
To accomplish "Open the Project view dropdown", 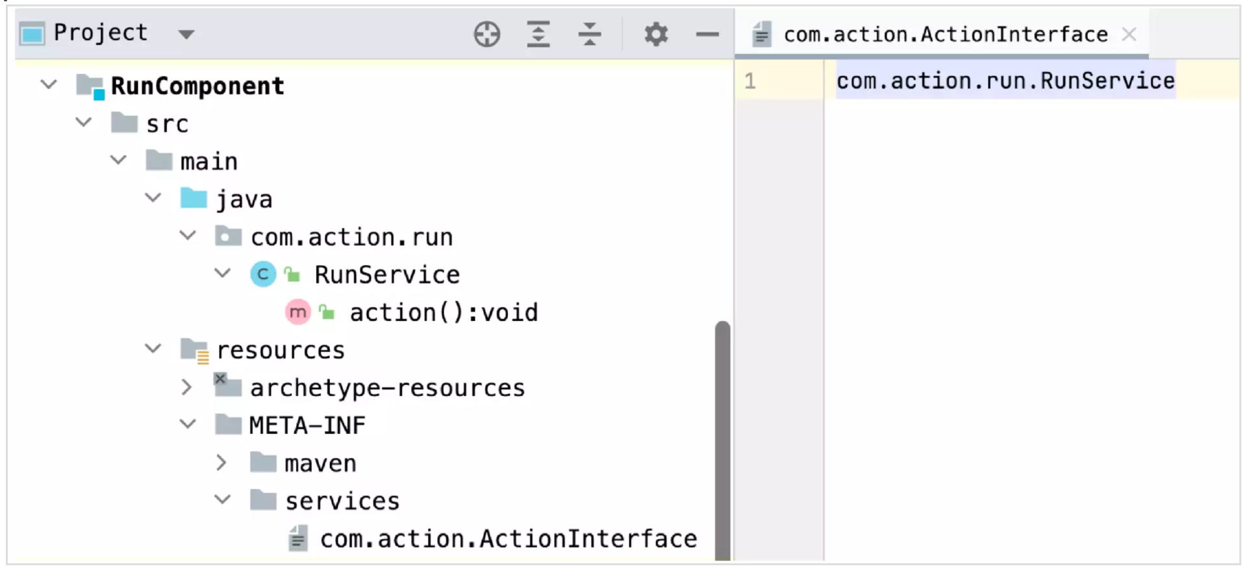I will coord(186,34).
